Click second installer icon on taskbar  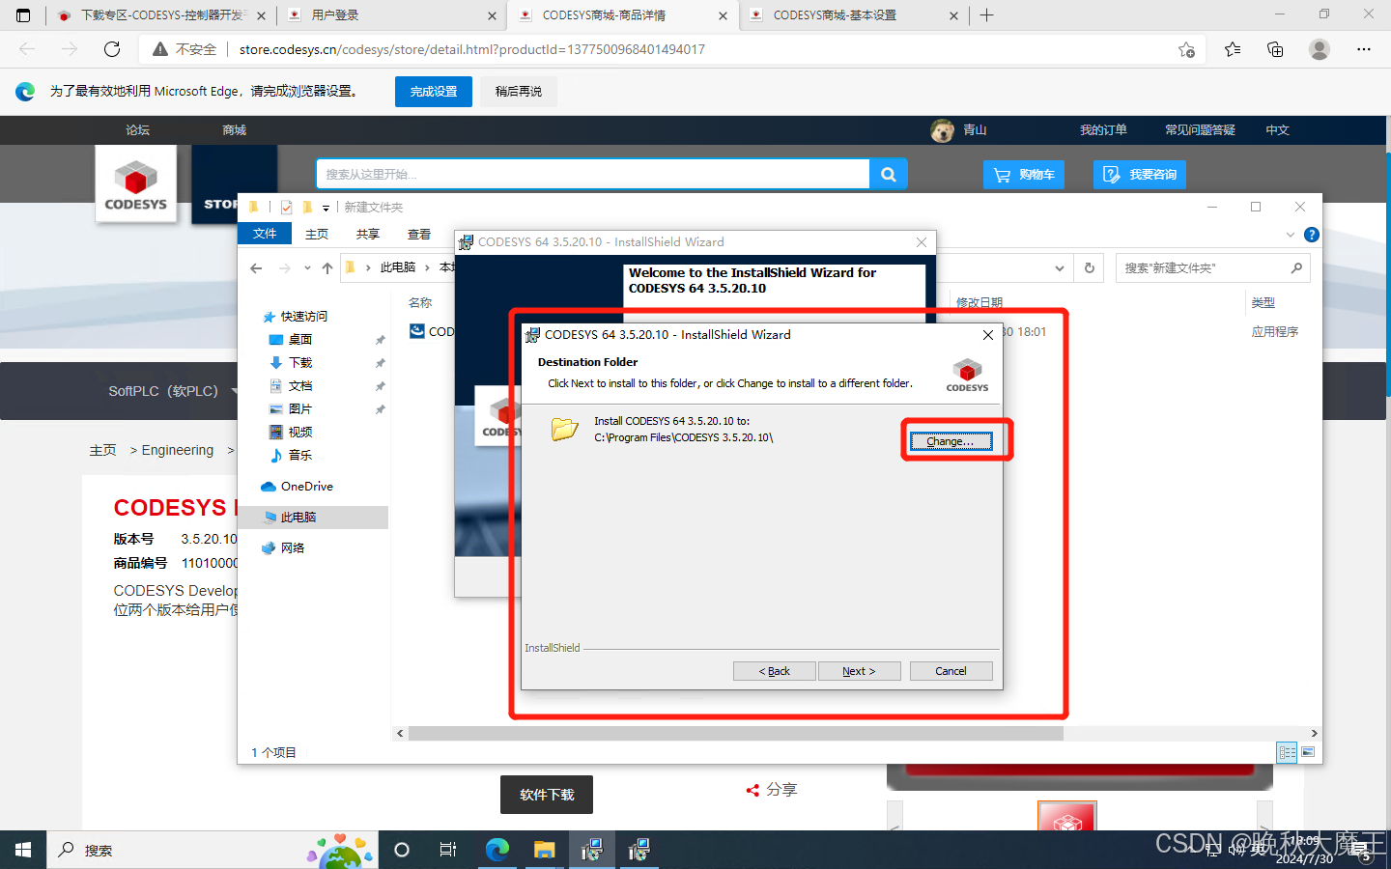[x=639, y=850]
